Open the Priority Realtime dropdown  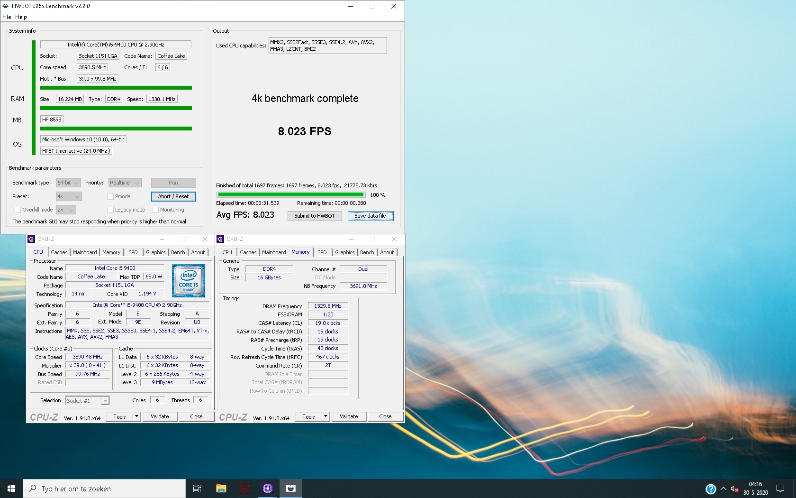pos(125,183)
